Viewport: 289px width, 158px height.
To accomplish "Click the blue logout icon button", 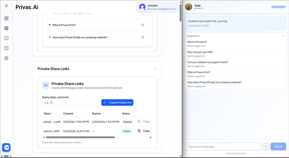I will point(6,147).
